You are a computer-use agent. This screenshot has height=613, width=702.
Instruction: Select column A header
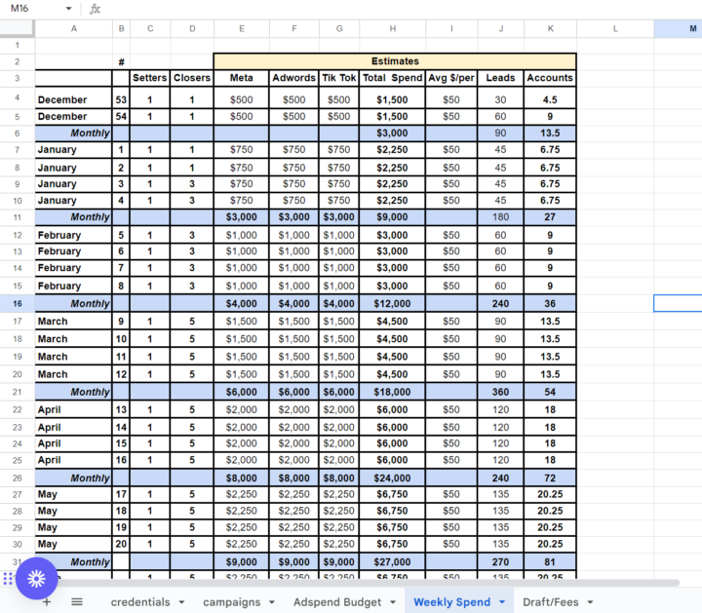click(74, 28)
